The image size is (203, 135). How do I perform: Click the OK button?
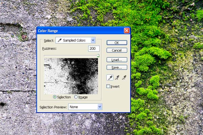coord(117,43)
